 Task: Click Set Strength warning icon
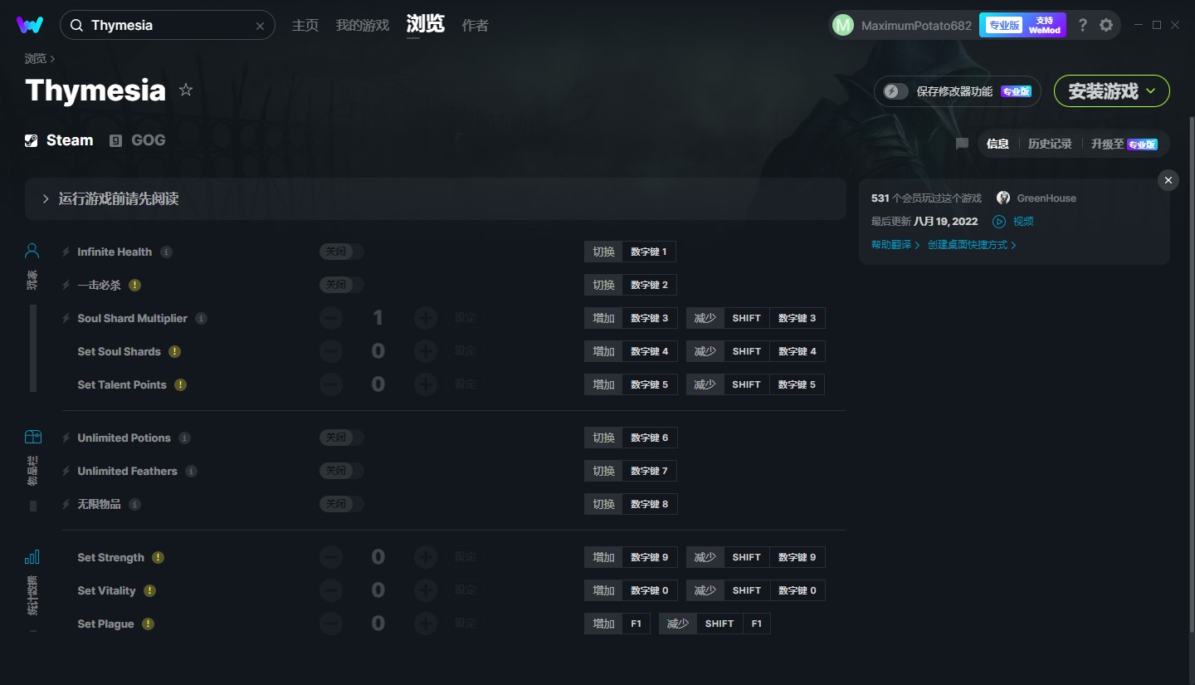point(158,557)
